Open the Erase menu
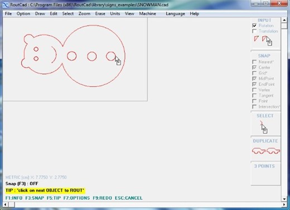Image resolution: width=290 pixels, height=210 pixels. 100,14
